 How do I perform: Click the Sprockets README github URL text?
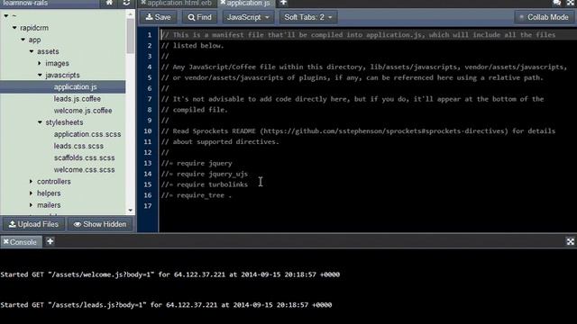point(384,131)
